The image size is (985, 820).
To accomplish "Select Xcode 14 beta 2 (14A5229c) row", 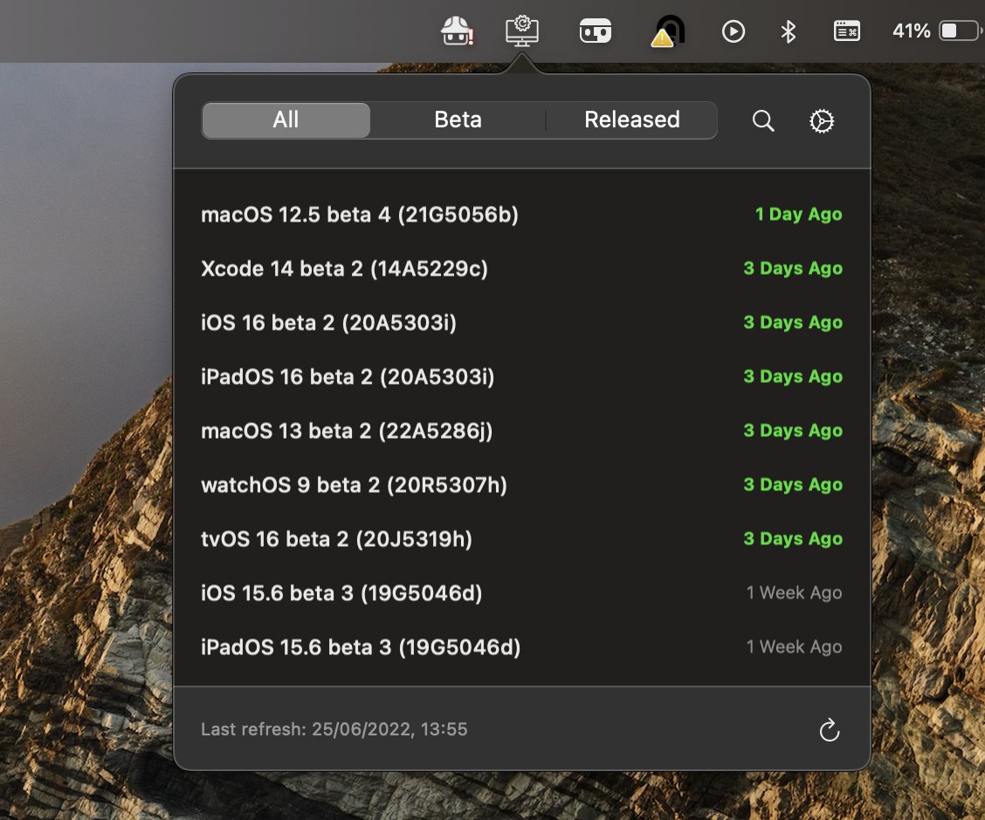I will tap(521, 269).
